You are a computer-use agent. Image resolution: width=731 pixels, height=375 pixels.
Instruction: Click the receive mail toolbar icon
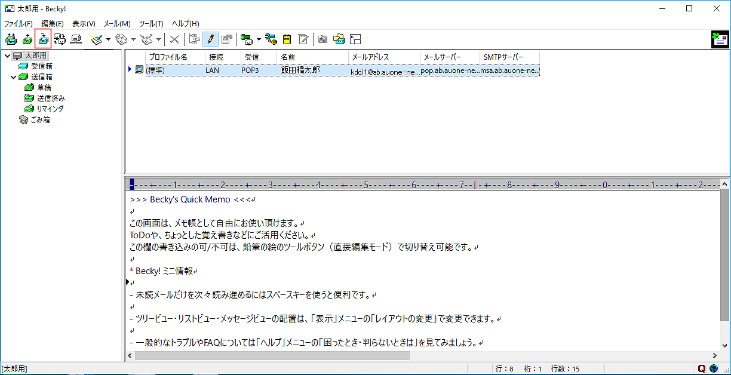pos(43,39)
